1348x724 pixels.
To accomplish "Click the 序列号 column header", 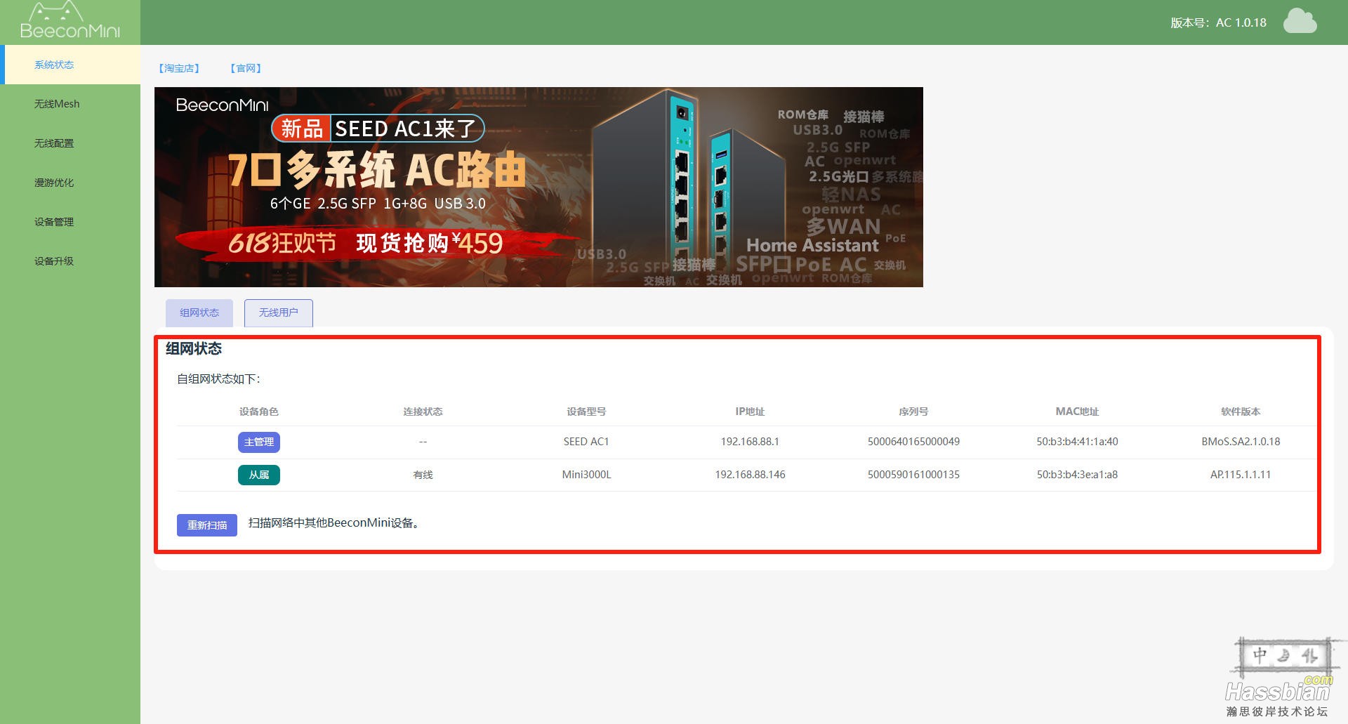I will [x=913, y=412].
